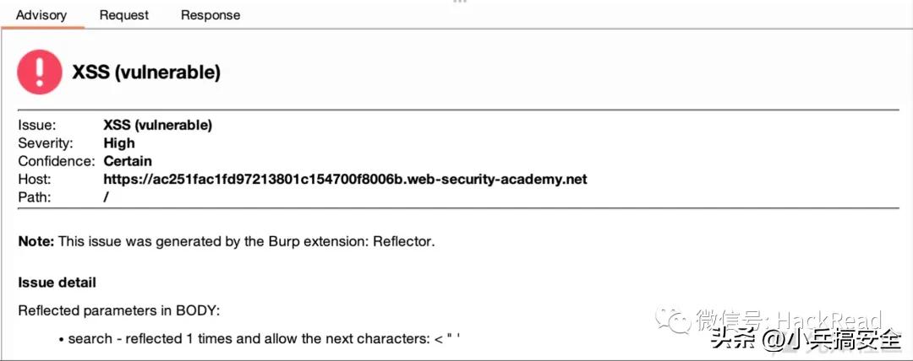The image size is (913, 361).
Task: Click the search parameter reflected bullet
Action: point(260,339)
